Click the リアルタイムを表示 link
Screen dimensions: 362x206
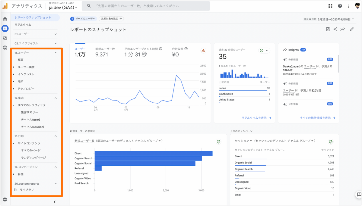(x=254, y=118)
